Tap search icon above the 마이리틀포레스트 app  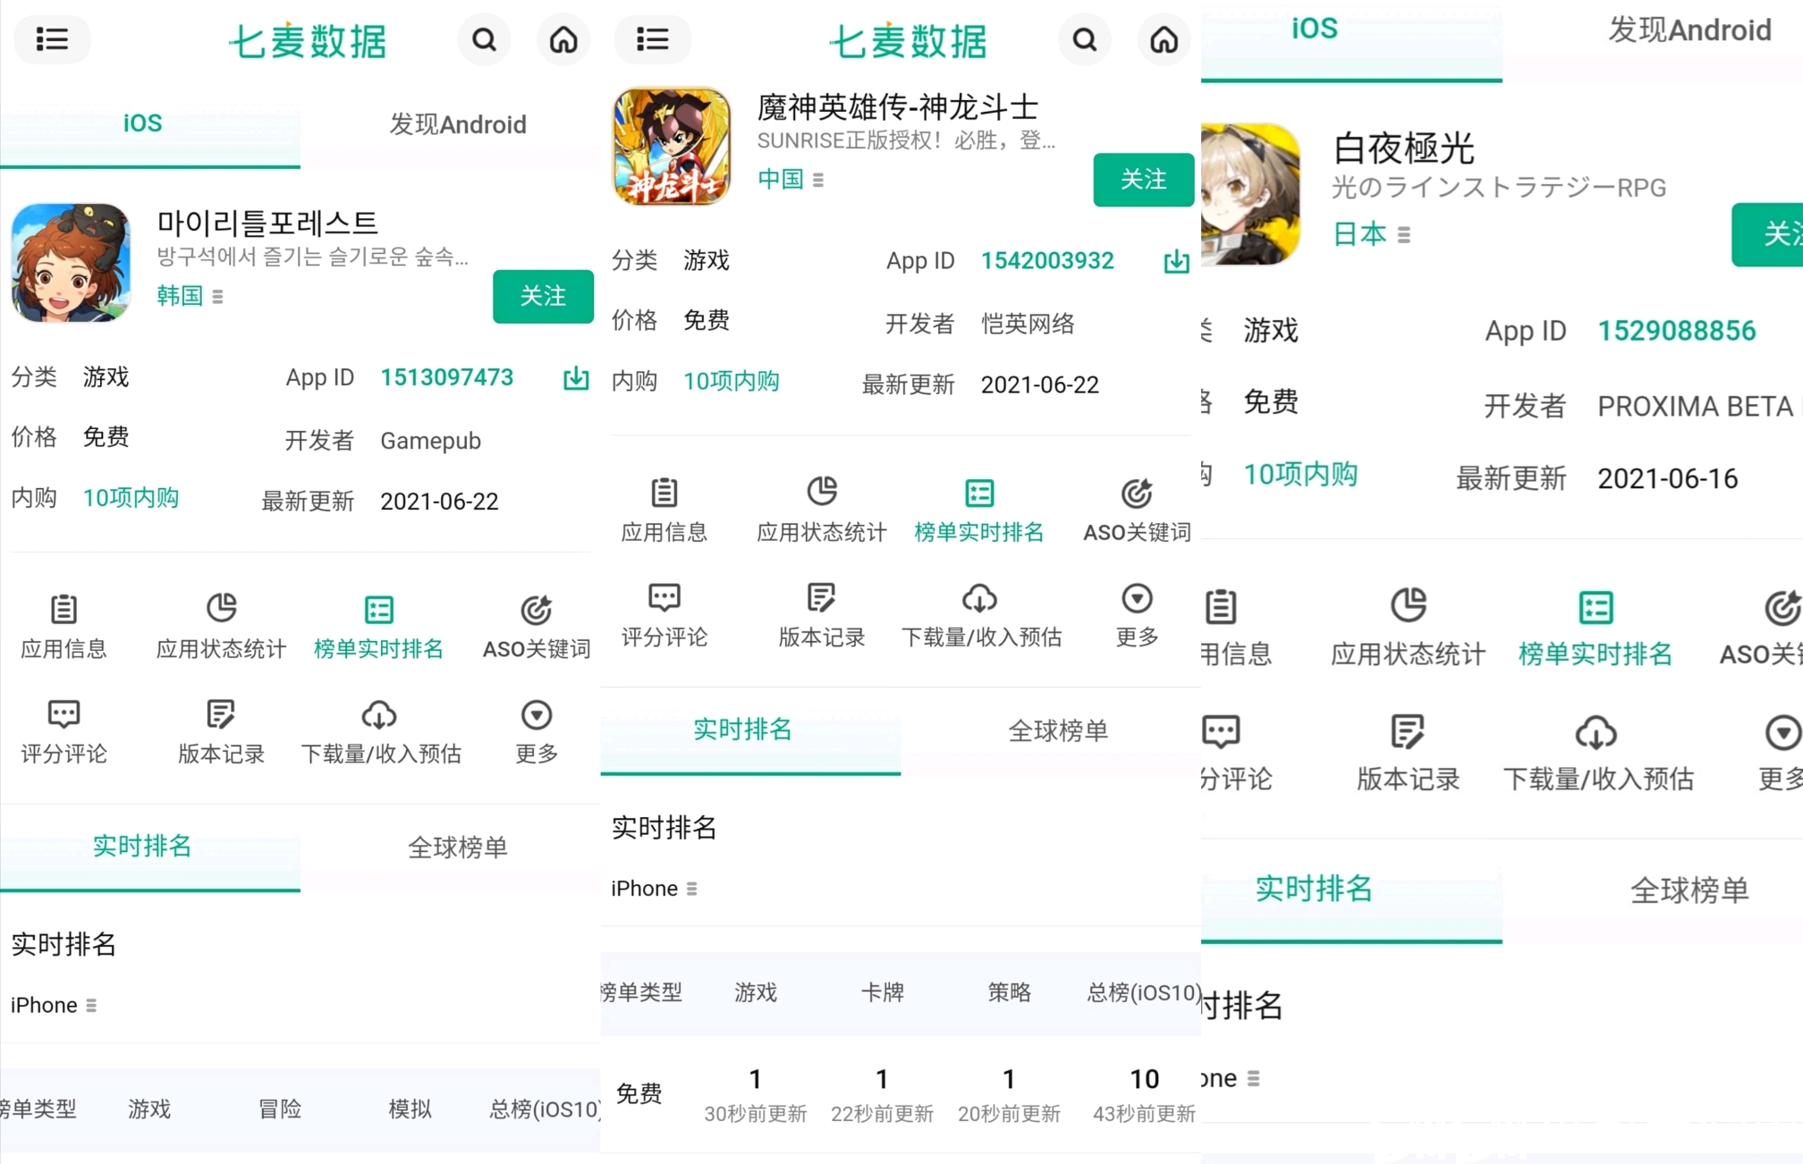484,39
